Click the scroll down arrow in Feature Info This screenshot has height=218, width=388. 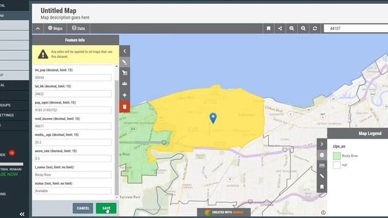click(x=116, y=197)
